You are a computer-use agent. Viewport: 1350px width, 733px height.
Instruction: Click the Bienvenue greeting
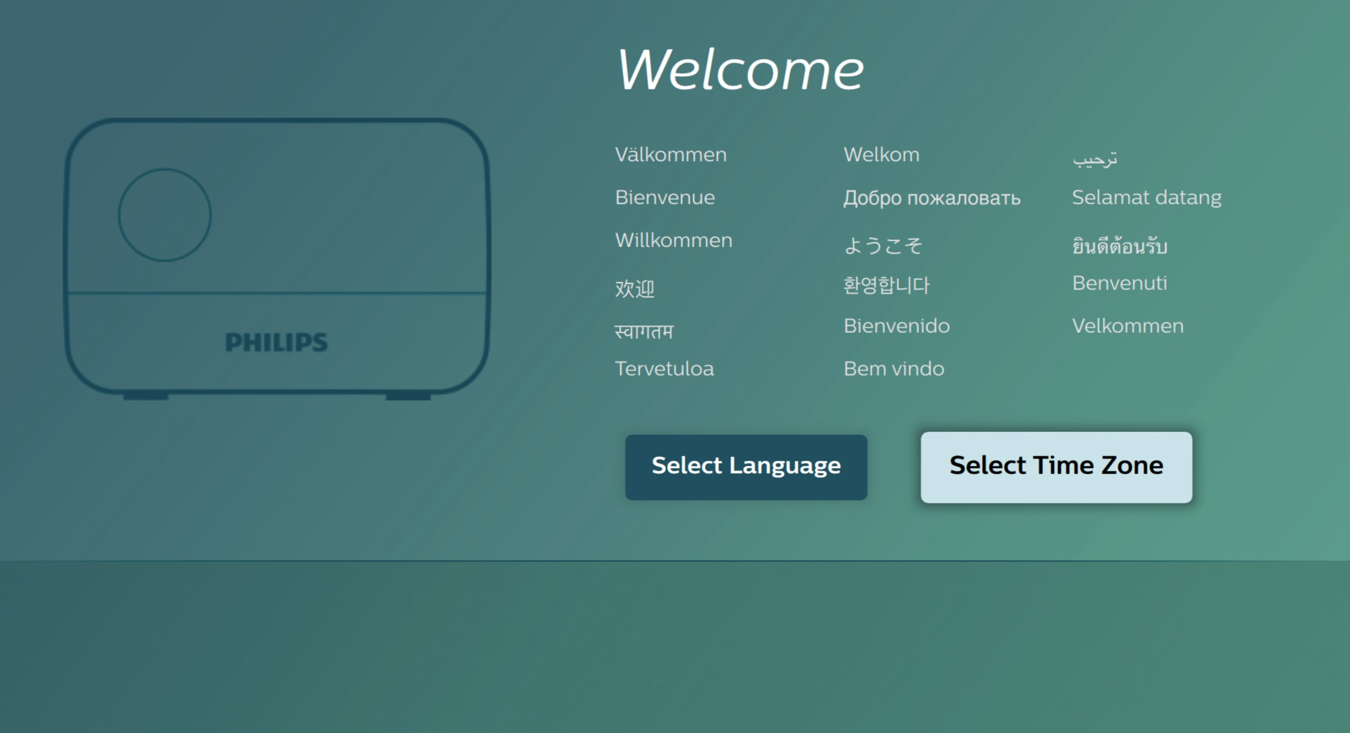point(665,197)
